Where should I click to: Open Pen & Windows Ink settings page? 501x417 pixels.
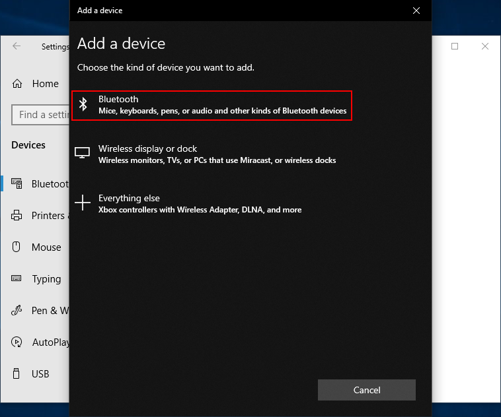point(50,310)
